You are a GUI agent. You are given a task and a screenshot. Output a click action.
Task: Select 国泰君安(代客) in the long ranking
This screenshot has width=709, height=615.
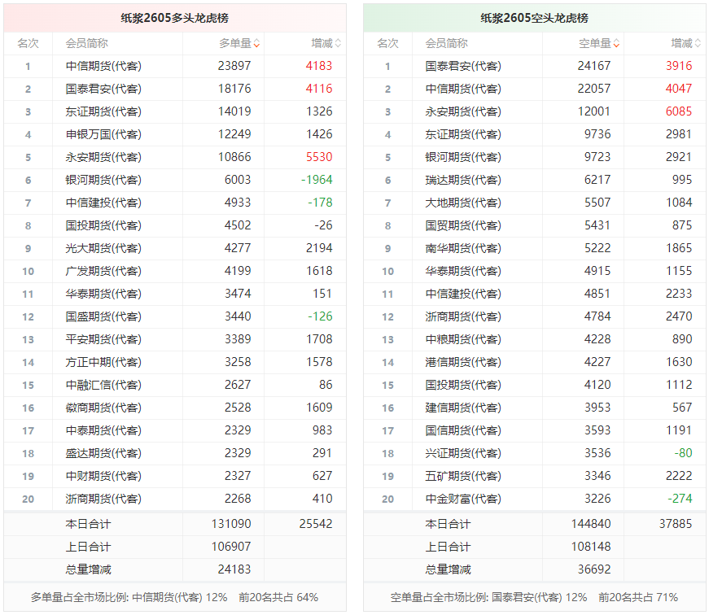point(103,89)
